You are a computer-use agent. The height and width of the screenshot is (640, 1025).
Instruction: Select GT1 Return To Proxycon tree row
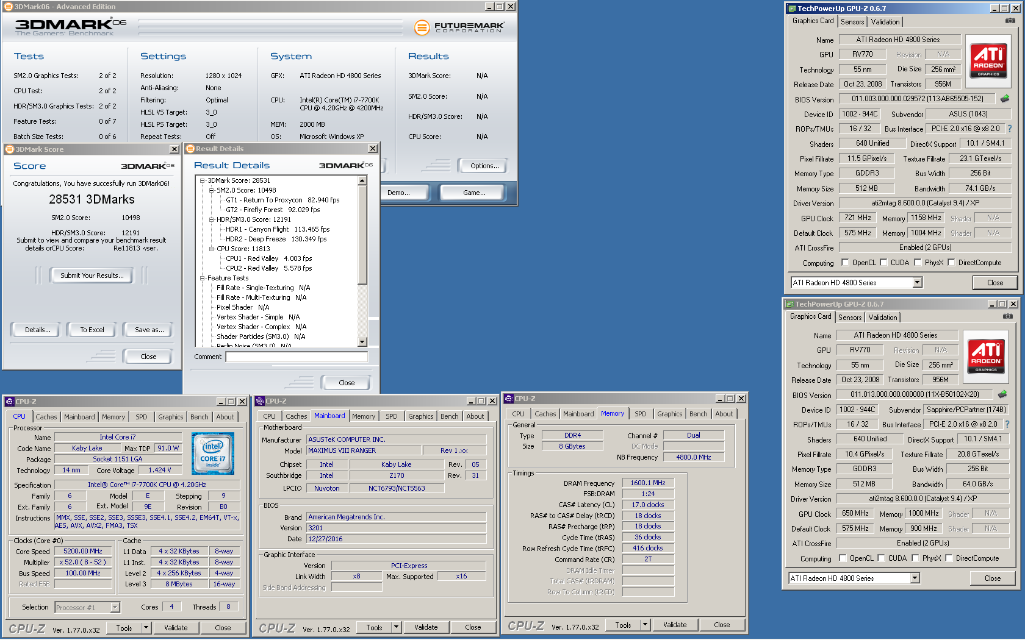(x=282, y=200)
